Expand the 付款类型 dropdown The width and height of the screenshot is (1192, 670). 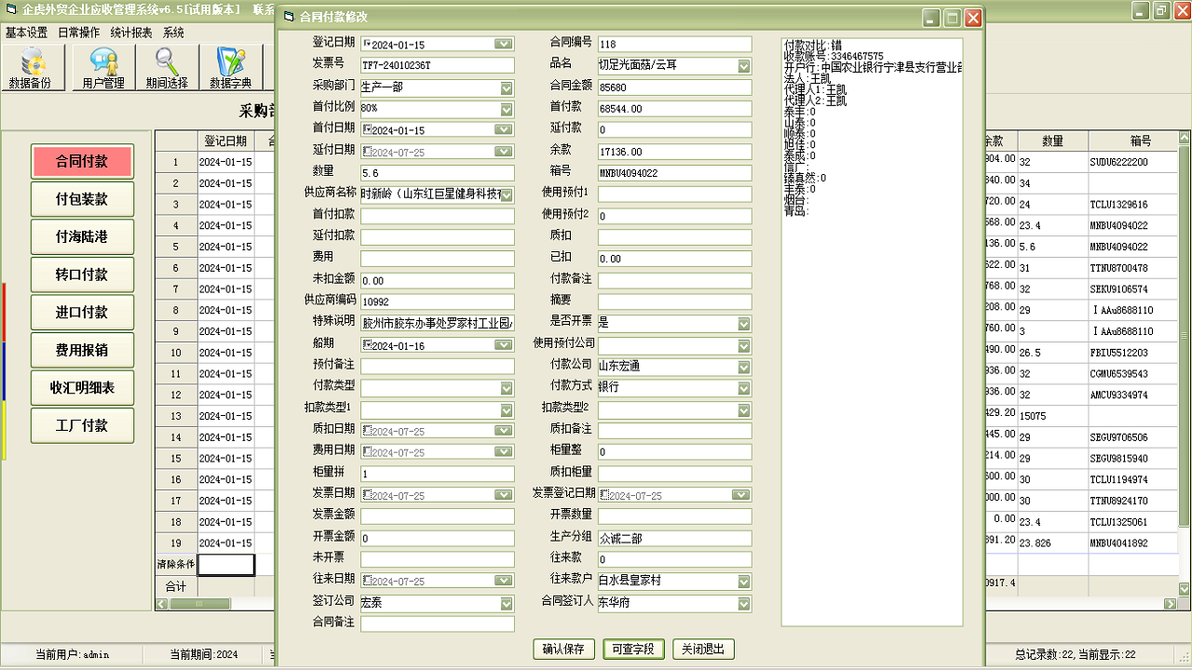[x=507, y=388]
